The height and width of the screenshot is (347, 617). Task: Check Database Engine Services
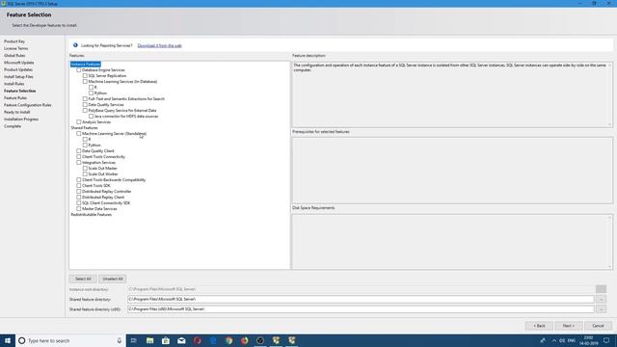pyautogui.click(x=79, y=69)
